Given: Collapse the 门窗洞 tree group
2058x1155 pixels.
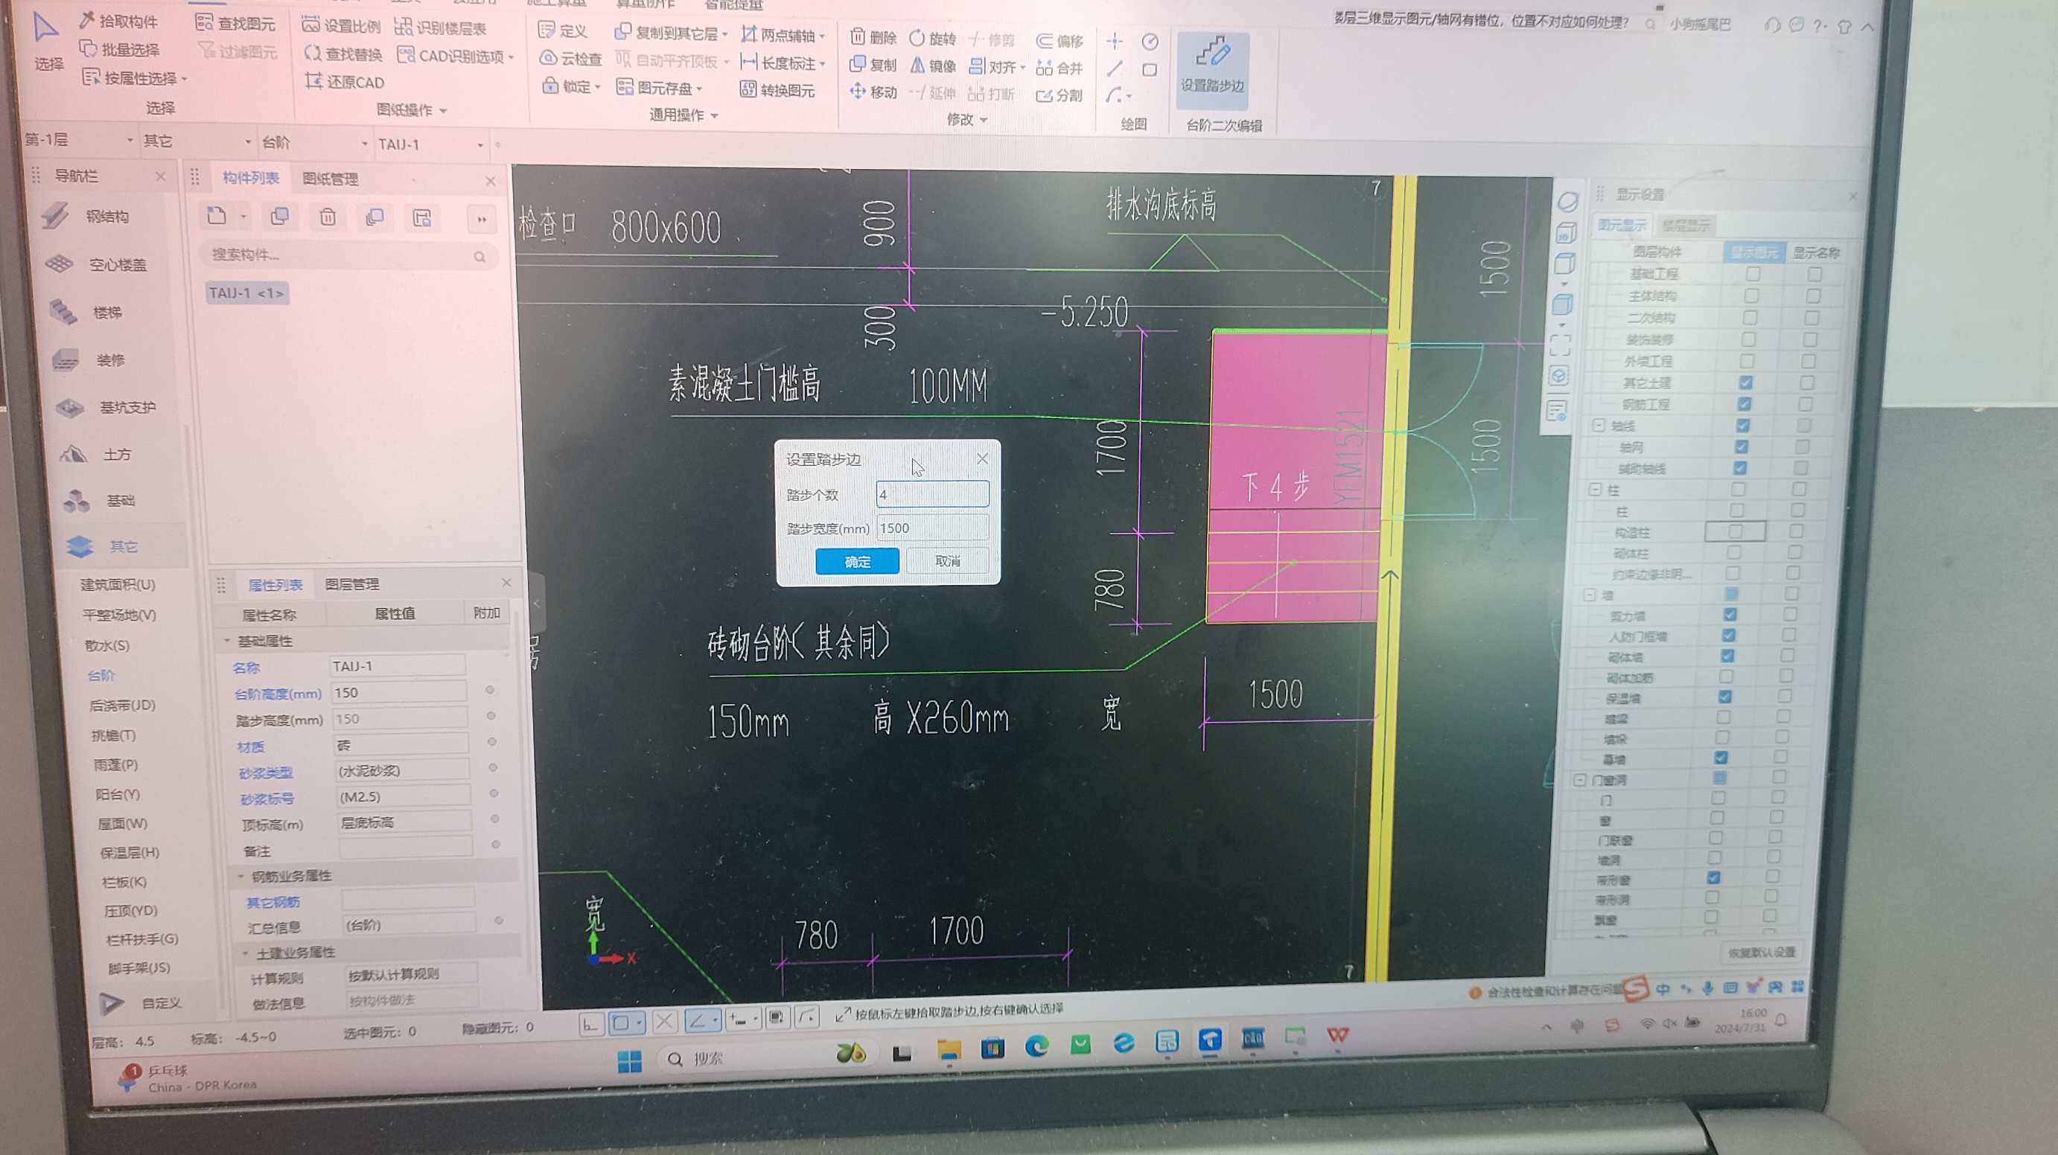Looking at the screenshot, I should [1579, 780].
